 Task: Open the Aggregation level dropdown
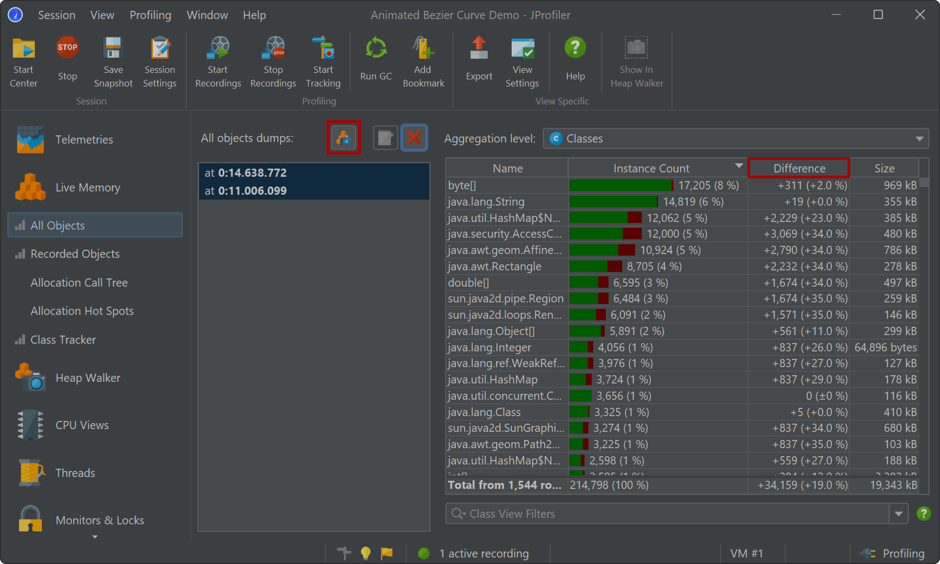coord(736,139)
